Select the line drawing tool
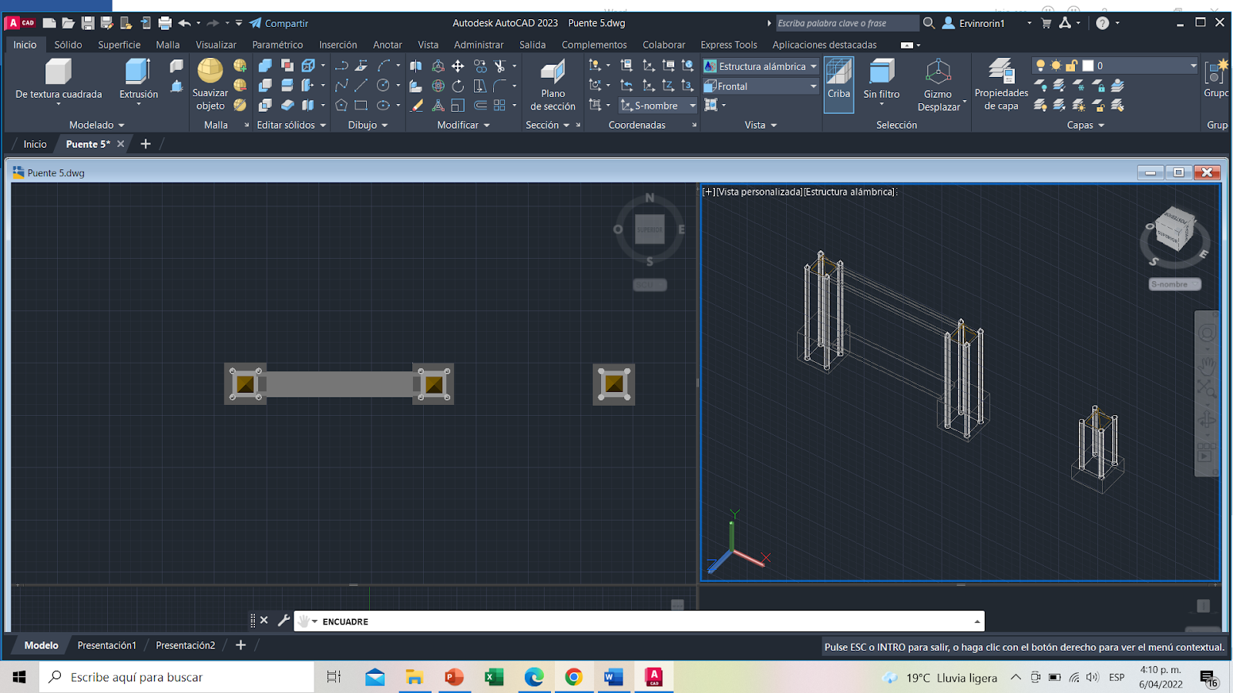The height and width of the screenshot is (693, 1233). coord(361,85)
